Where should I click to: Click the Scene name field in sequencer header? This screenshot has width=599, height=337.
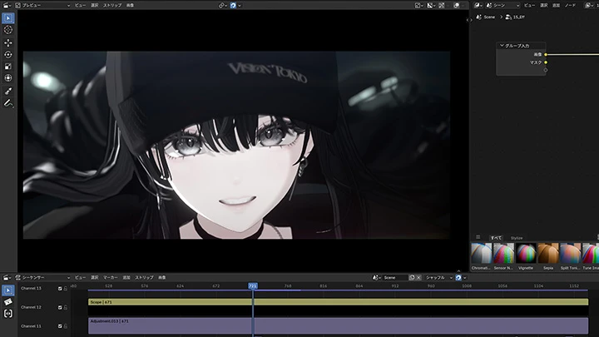coord(395,277)
